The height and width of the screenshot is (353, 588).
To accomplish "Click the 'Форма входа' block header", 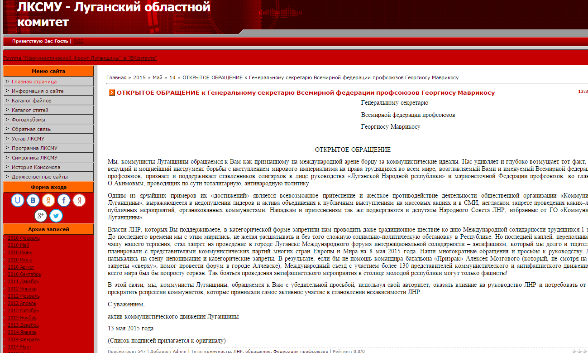I will tap(48, 187).
